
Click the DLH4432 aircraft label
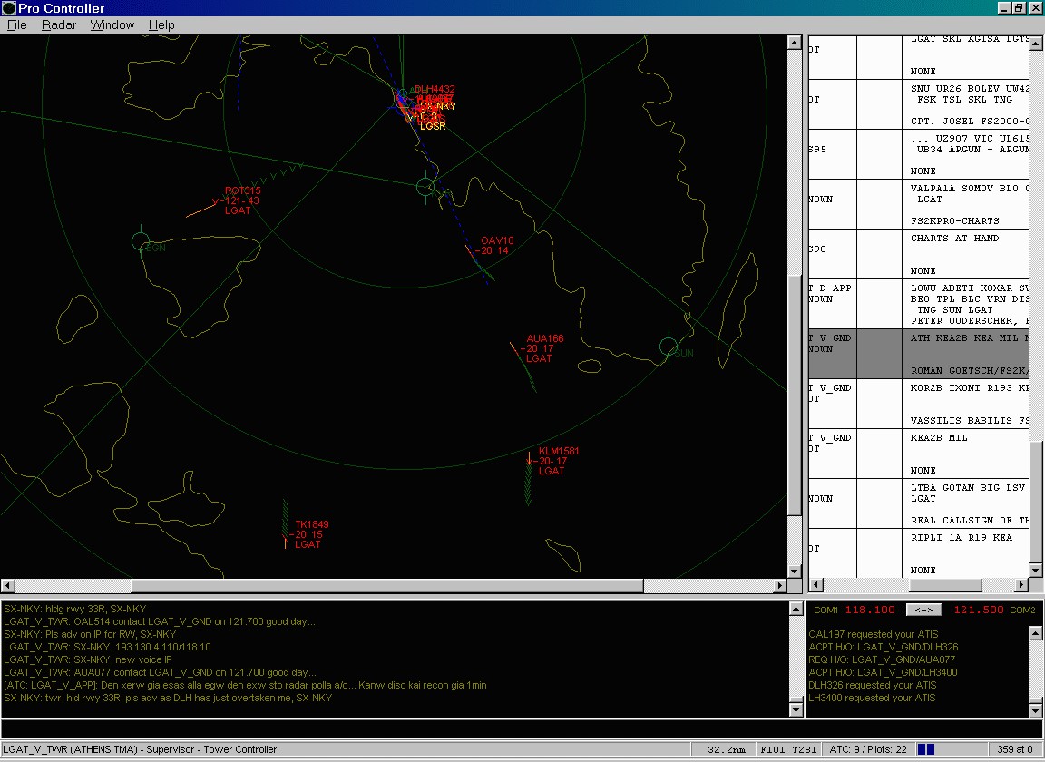point(435,89)
